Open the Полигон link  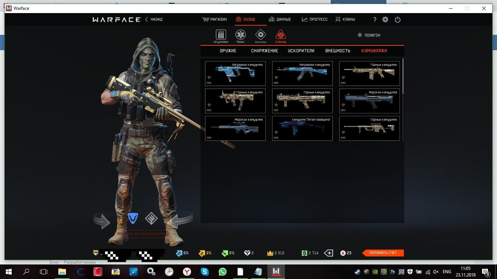pos(369,35)
